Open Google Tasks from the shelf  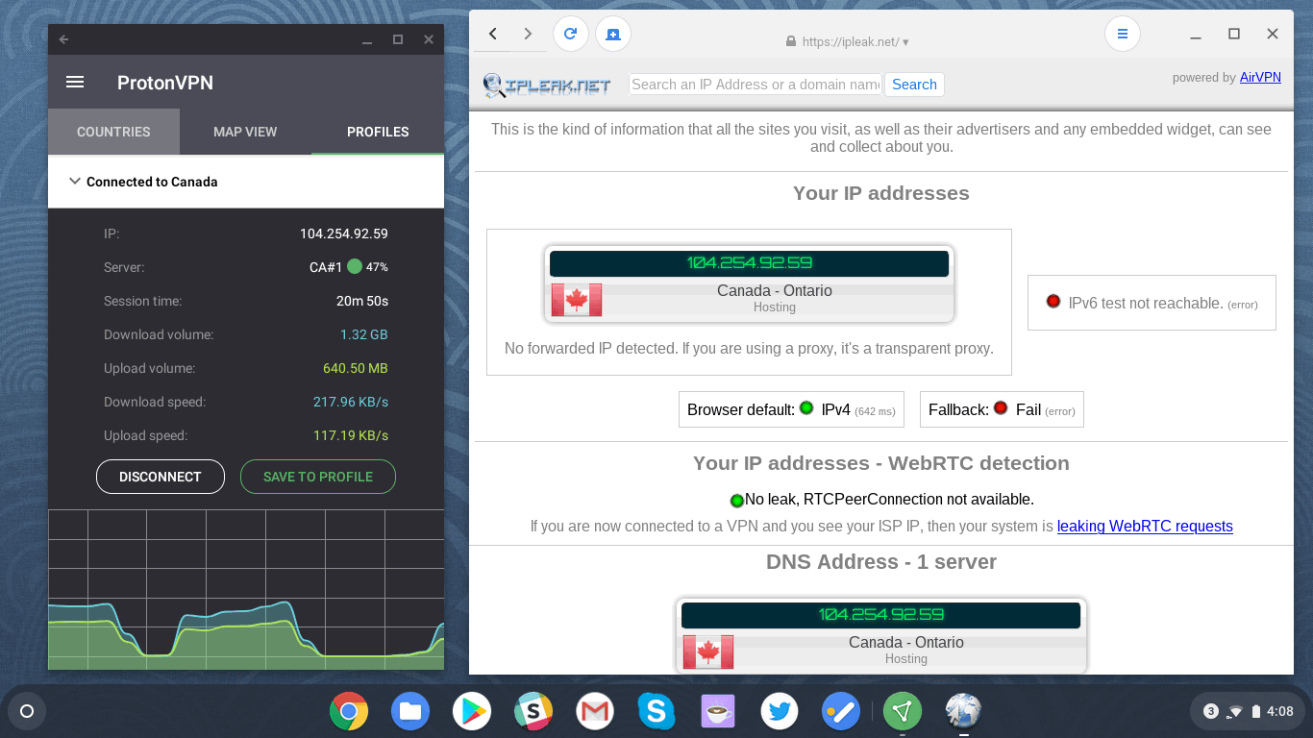(x=841, y=711)
